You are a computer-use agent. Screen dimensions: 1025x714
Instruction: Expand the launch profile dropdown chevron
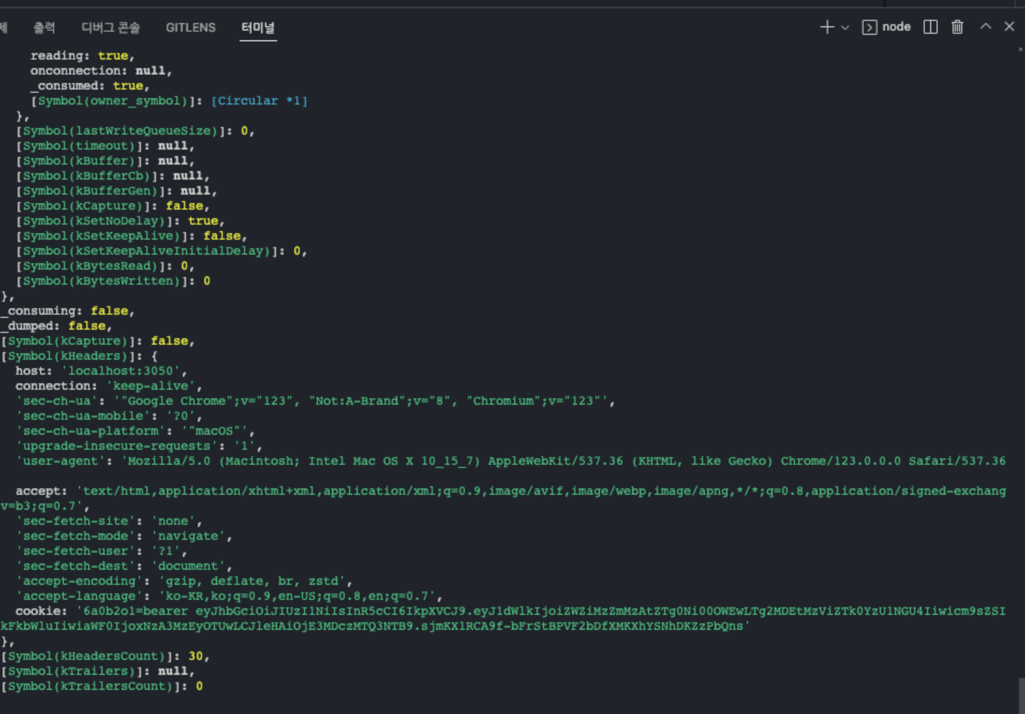(x=845, y=27)
